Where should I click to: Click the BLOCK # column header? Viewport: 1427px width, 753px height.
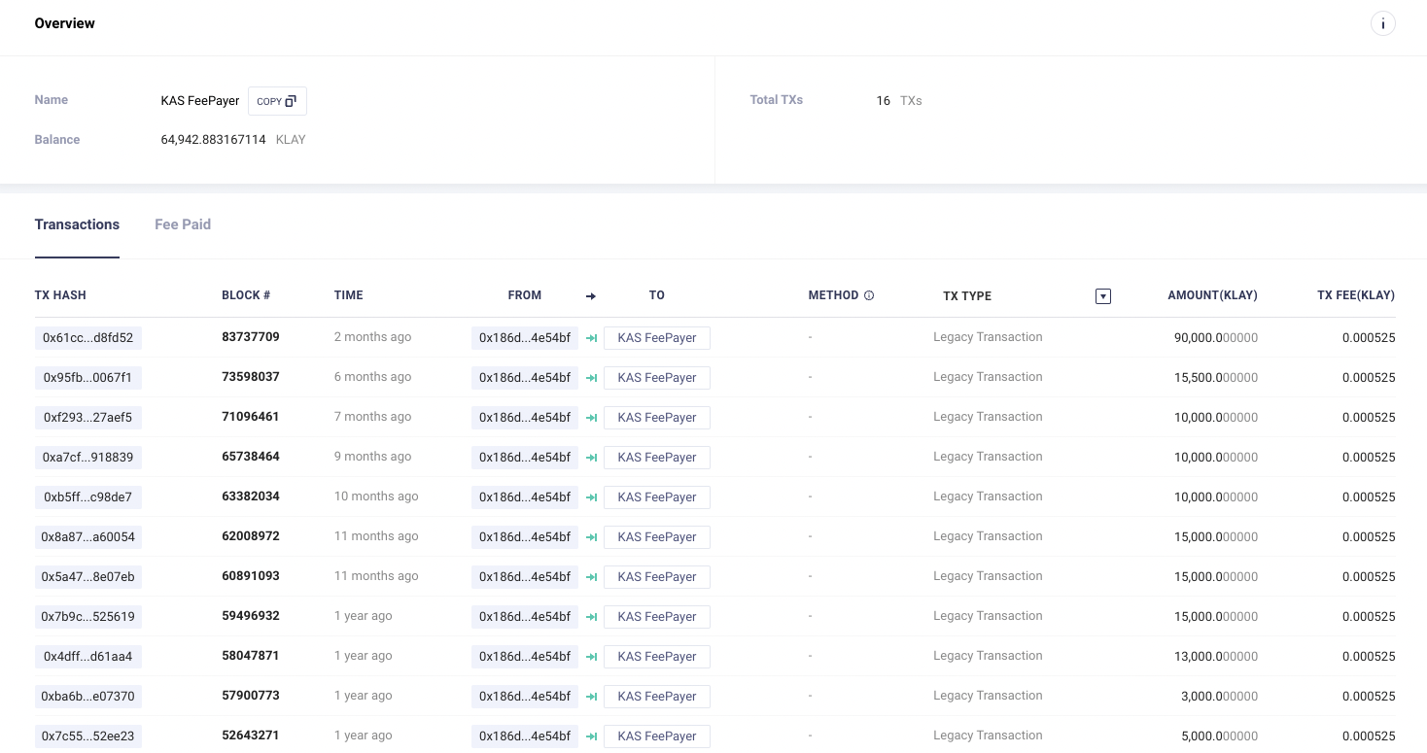[x=246, y=295]
